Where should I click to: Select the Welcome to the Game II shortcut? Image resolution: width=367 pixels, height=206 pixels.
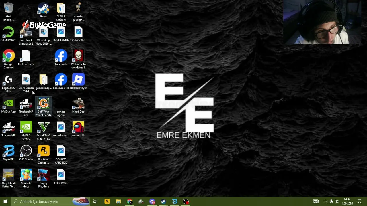click(78, 60)
